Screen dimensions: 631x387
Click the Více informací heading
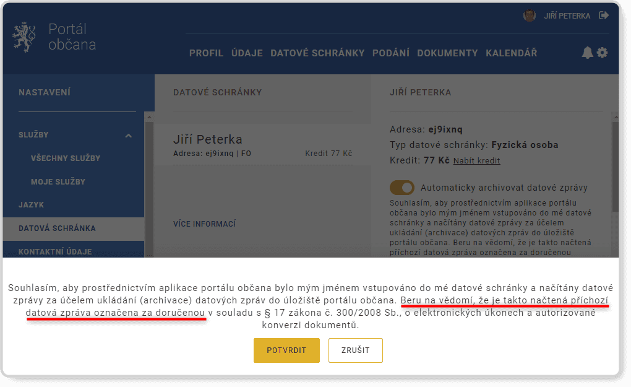(x=204, y=224)
